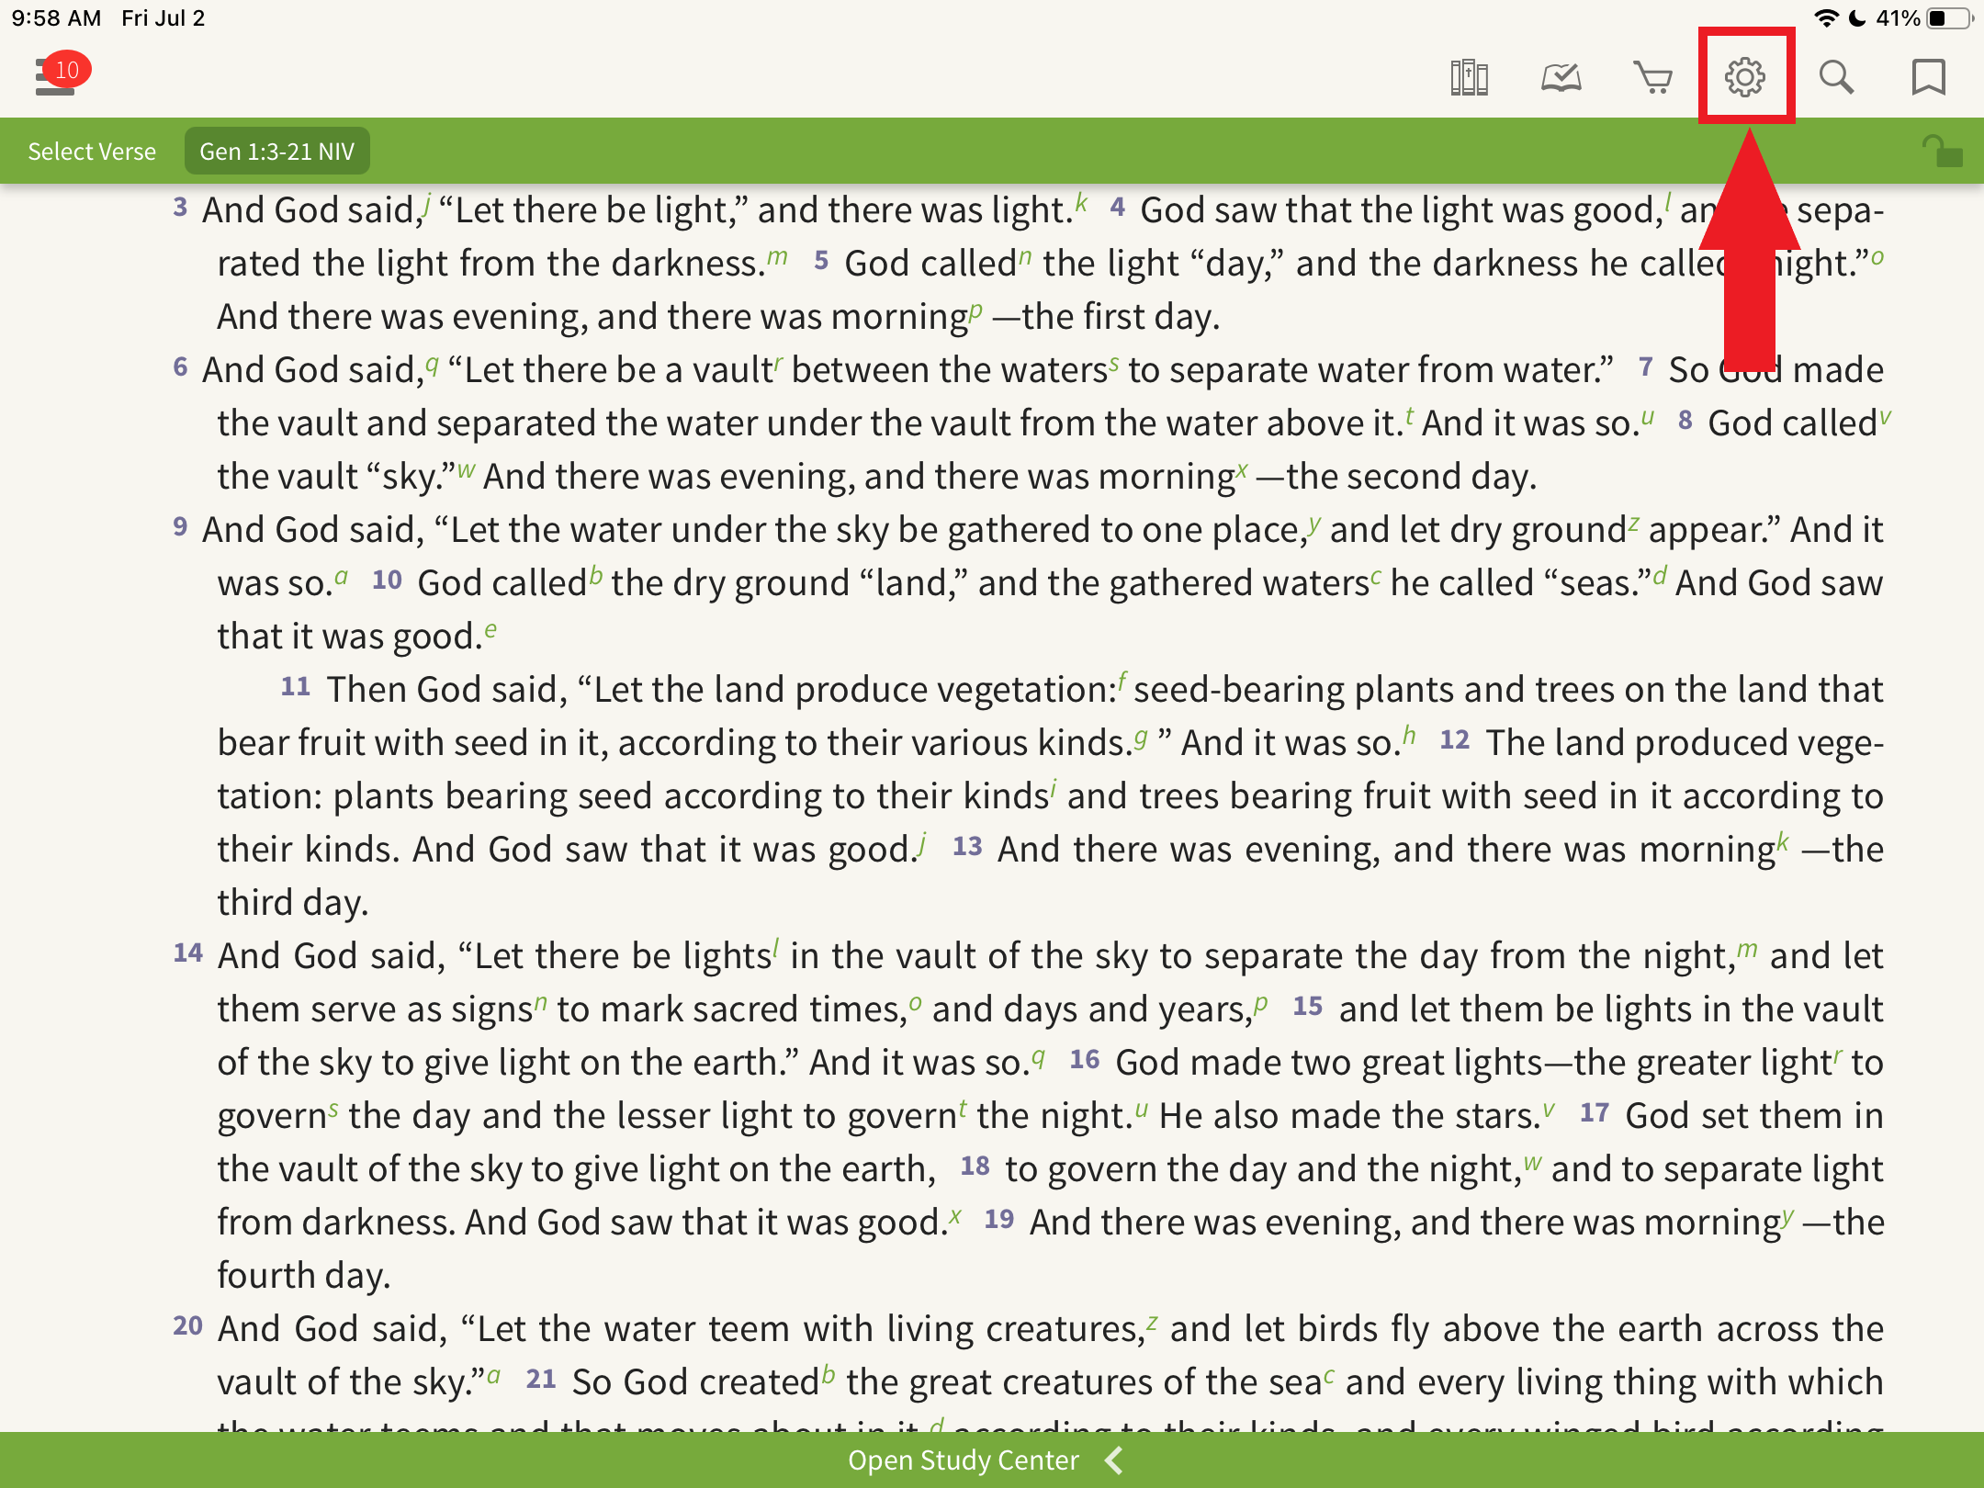Image resolution: width=1984 pixels, height=1488 pixels.
Task: Check the battery 41% indicator
Action: coord(1923,18)
